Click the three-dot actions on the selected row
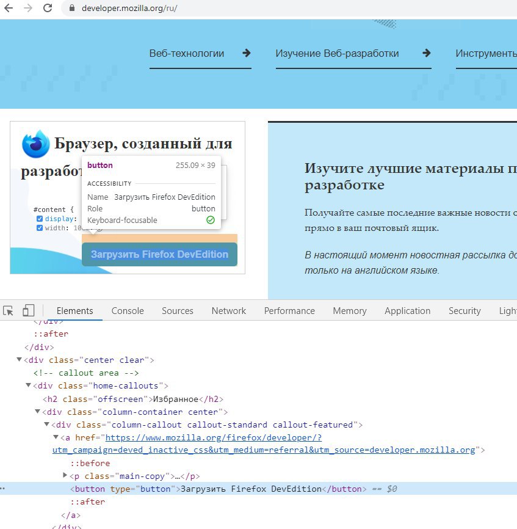The width and height of the screenshot is (517, 529). (x=2, y=488)
